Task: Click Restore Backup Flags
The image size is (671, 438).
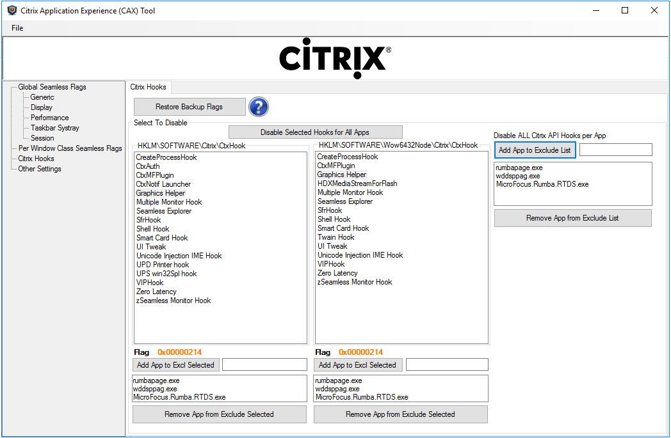Action: click(189, 107)
